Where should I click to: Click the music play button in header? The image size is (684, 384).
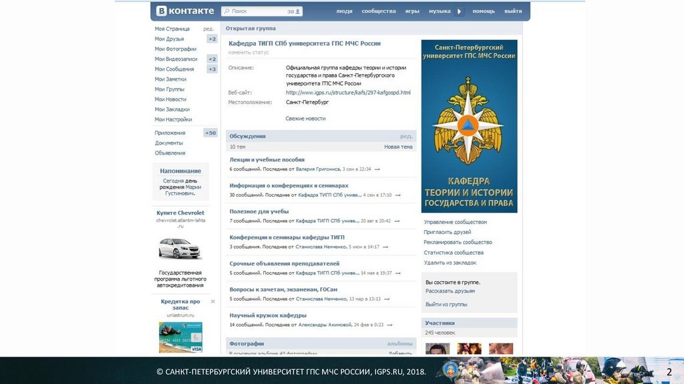coord(459,11)
